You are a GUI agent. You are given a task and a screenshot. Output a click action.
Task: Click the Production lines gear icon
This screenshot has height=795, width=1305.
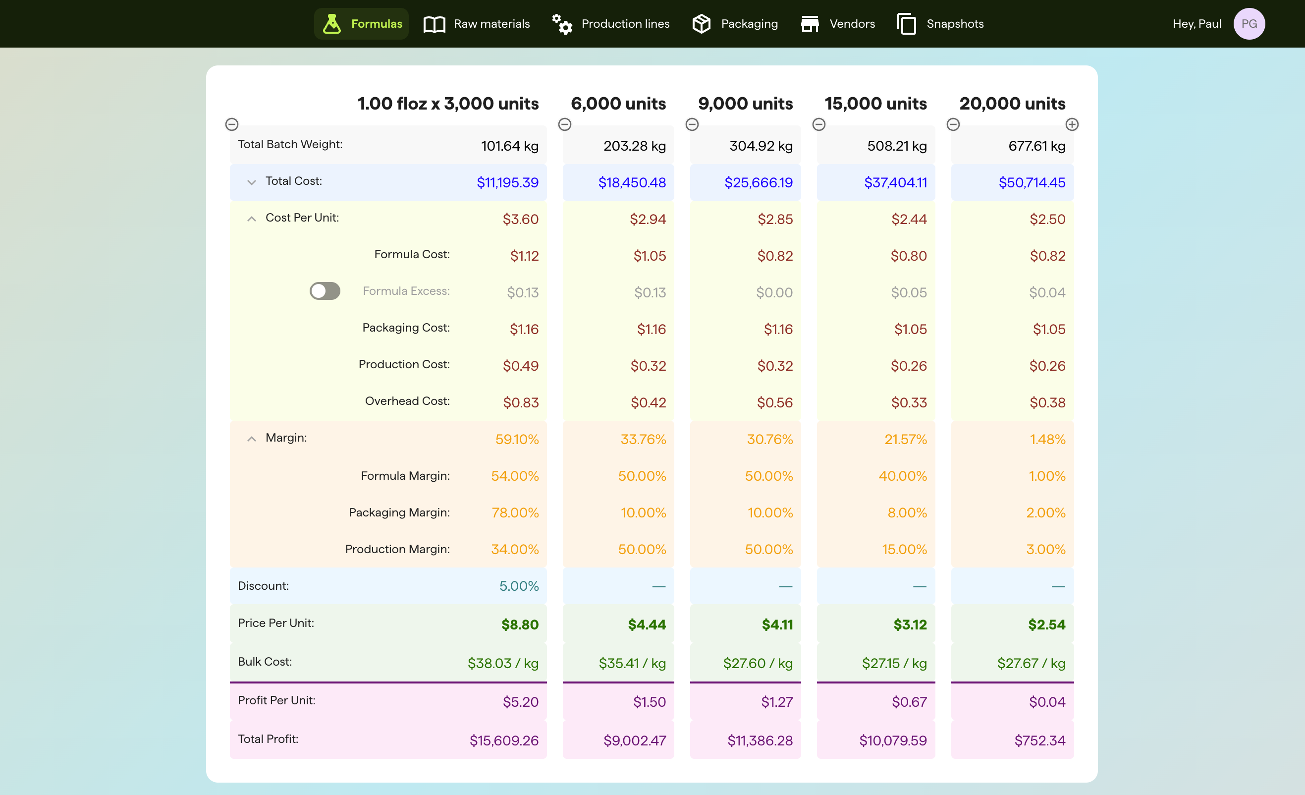point(561,23)
